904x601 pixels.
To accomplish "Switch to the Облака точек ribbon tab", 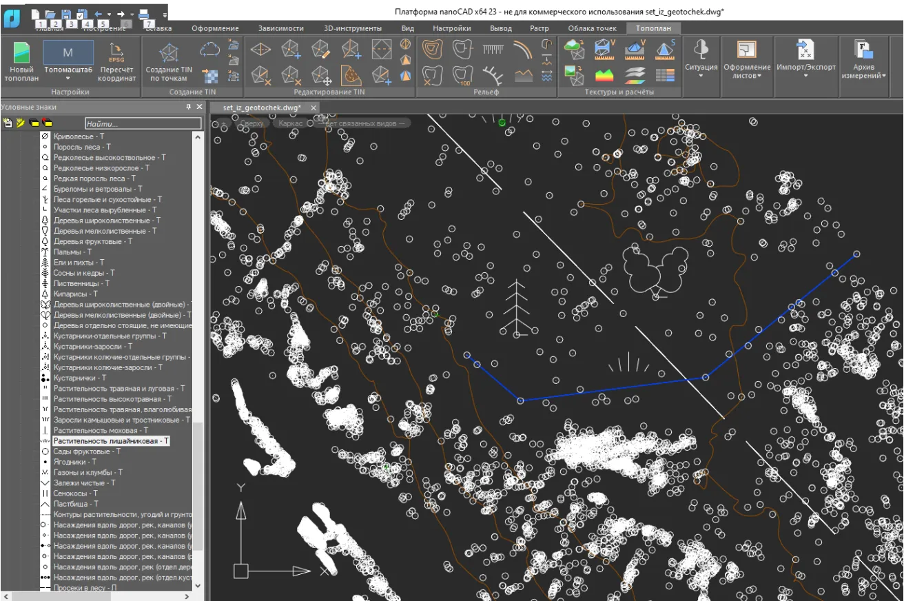I will [x=592, y=28].
